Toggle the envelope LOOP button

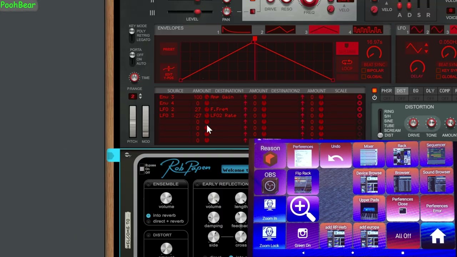click(347, 65)
